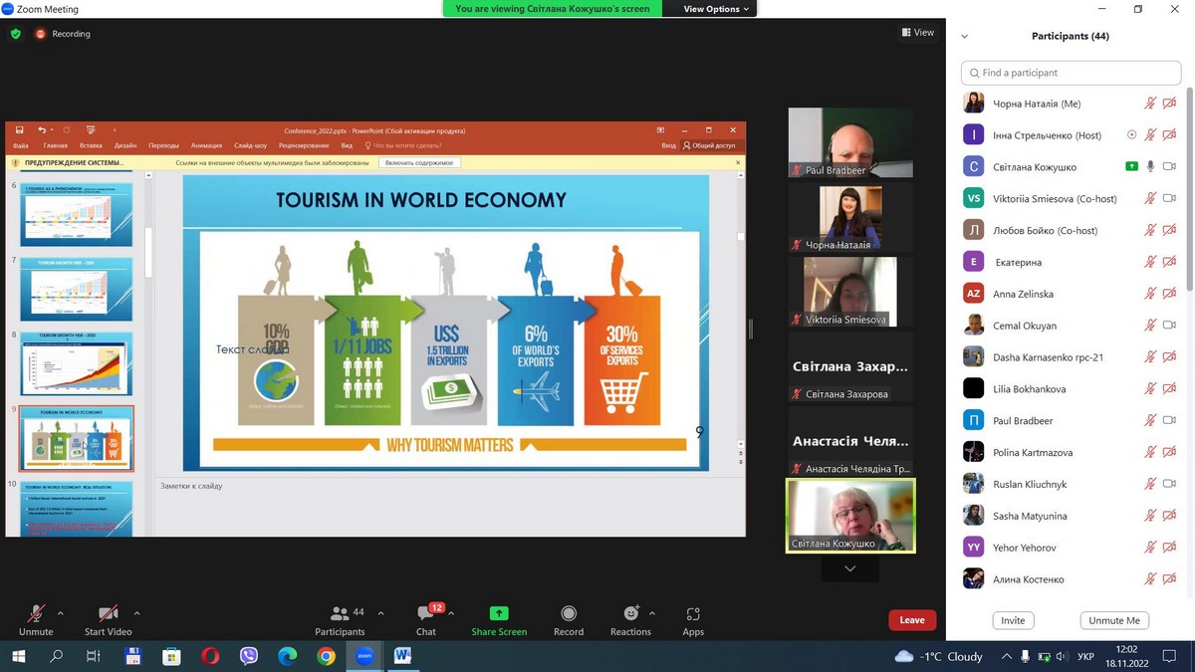Unmute the microphone in Zoom toolbar
Screen dimensions: 1195x672
[x=36, y=614]
